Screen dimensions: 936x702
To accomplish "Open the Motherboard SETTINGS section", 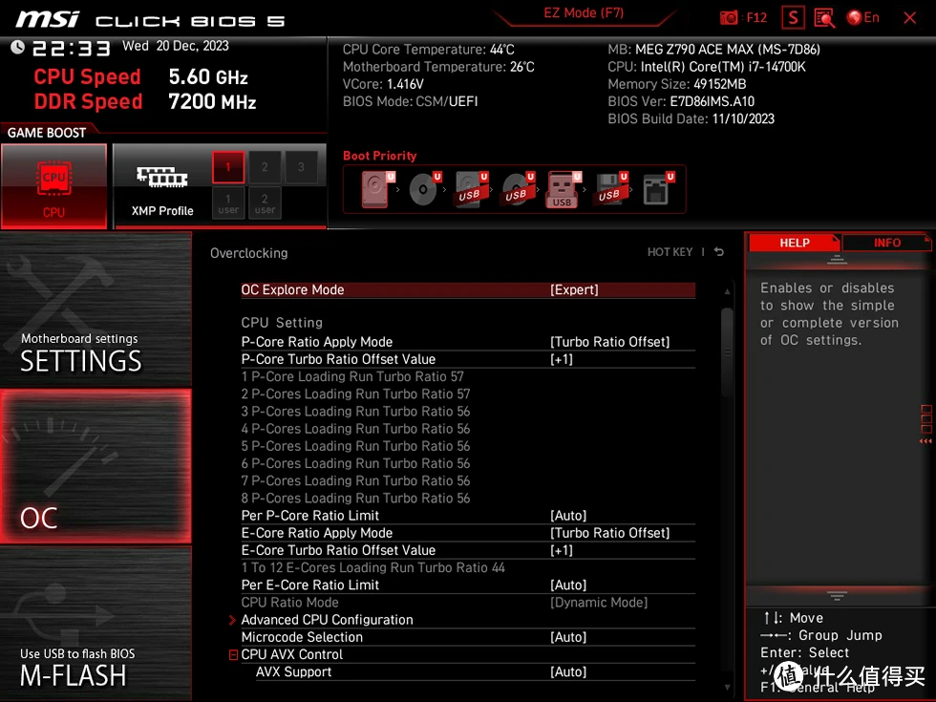I will click(96, 309).
